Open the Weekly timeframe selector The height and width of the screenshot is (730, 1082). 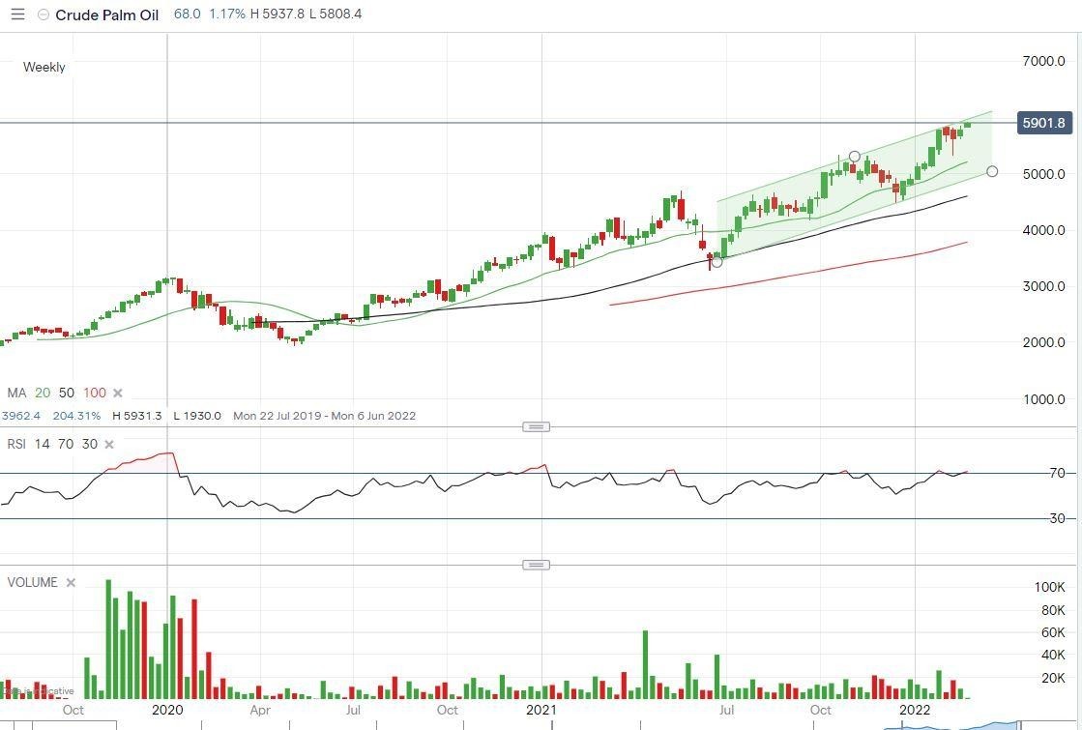tap(44, 67)
